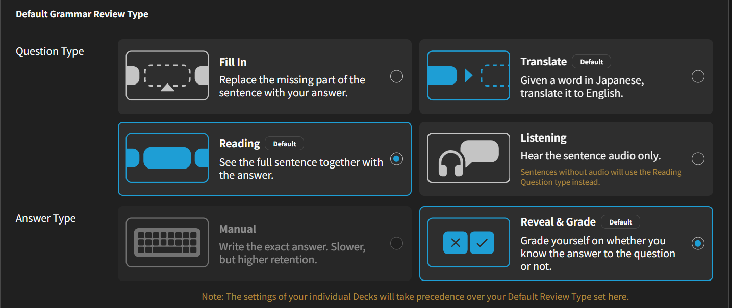Click the Default badge beside Reading
This screenshot has height=308, width=732.
coord(284,144)
